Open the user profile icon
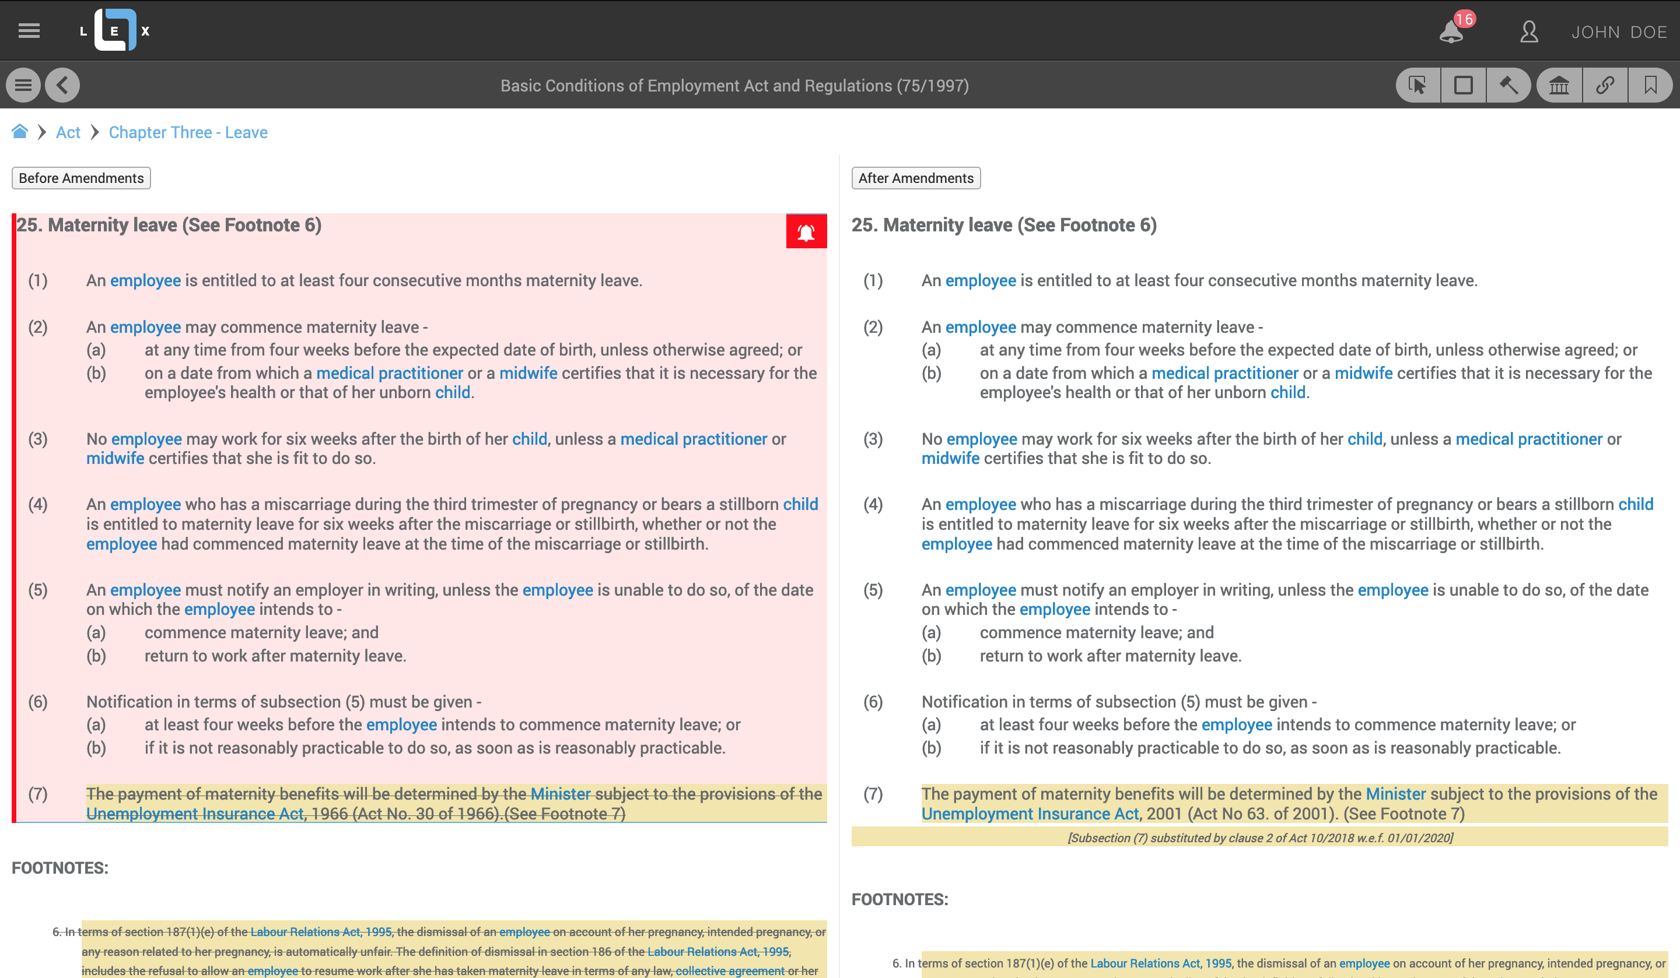 coord(1529,31)
